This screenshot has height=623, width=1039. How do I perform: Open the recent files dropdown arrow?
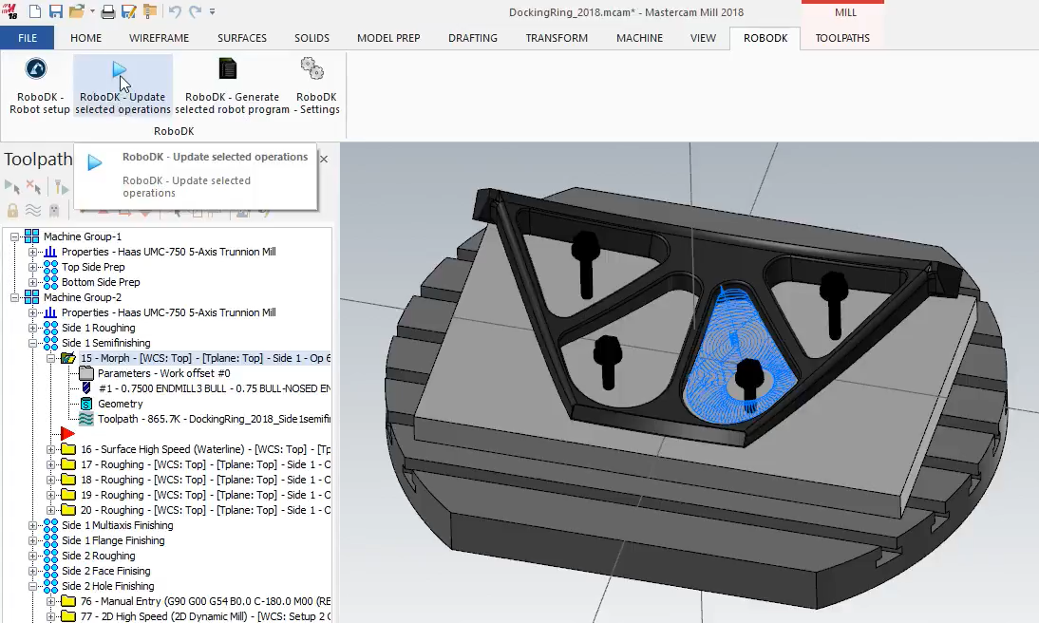[91, 11]
